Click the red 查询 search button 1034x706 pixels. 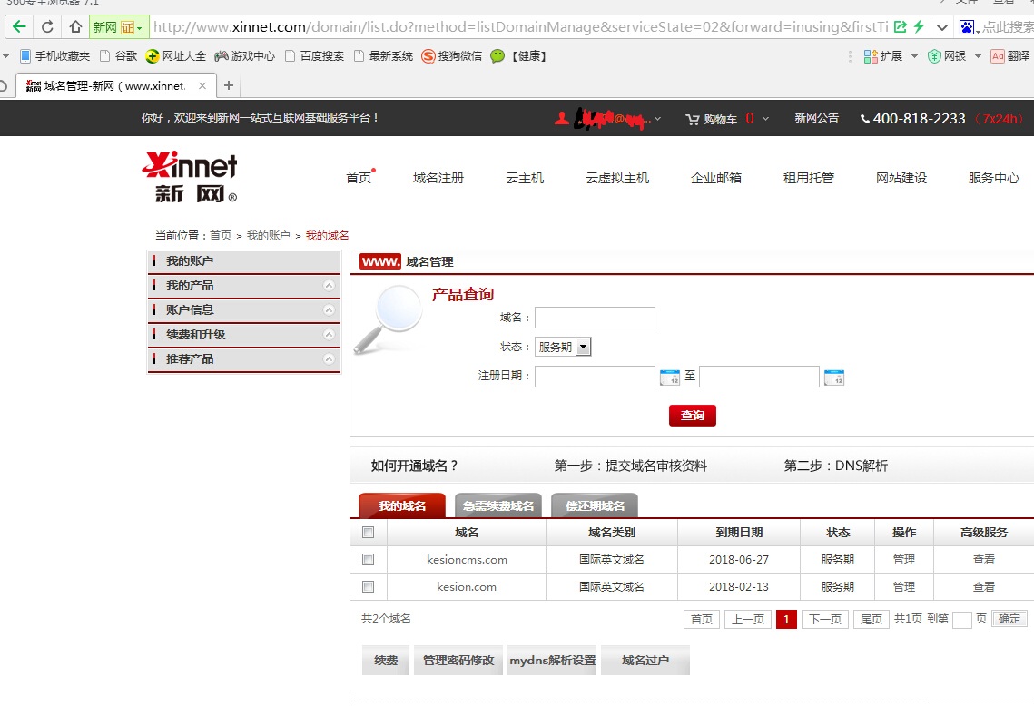(x=693, y=416)
